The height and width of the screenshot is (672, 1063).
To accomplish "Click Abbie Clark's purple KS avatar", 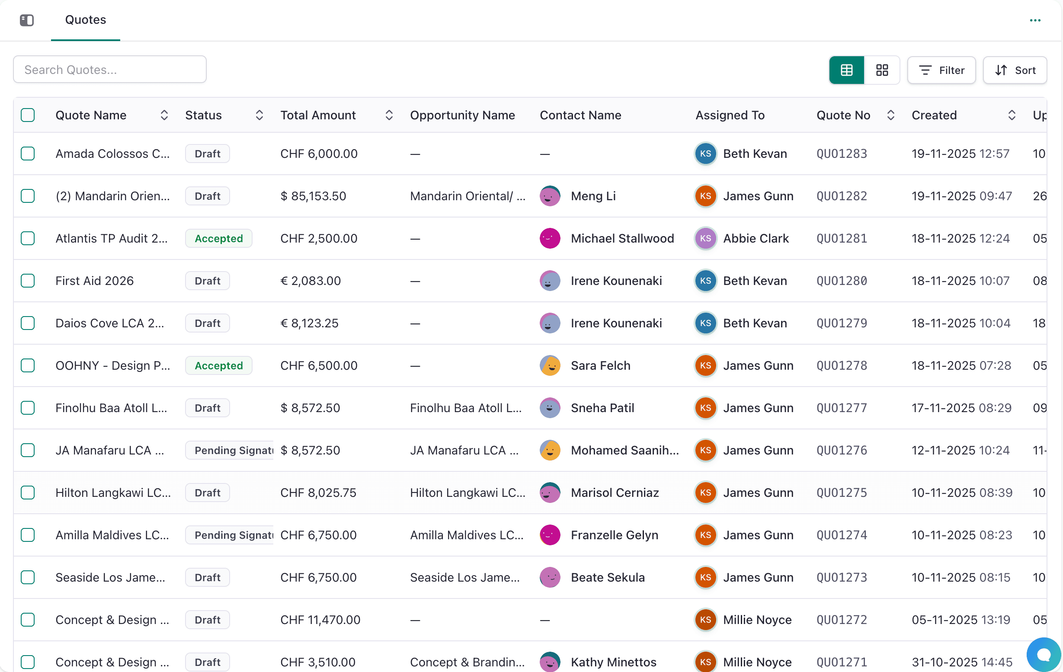I will pos(705,238).
